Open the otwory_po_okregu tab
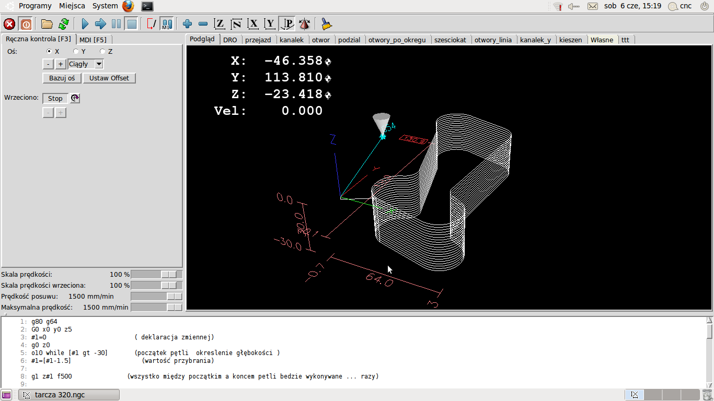Viewport: 714px width, 401px height. (x=397, y=40)
